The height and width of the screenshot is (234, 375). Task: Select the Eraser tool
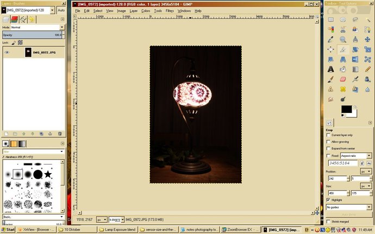pos(343,79)
